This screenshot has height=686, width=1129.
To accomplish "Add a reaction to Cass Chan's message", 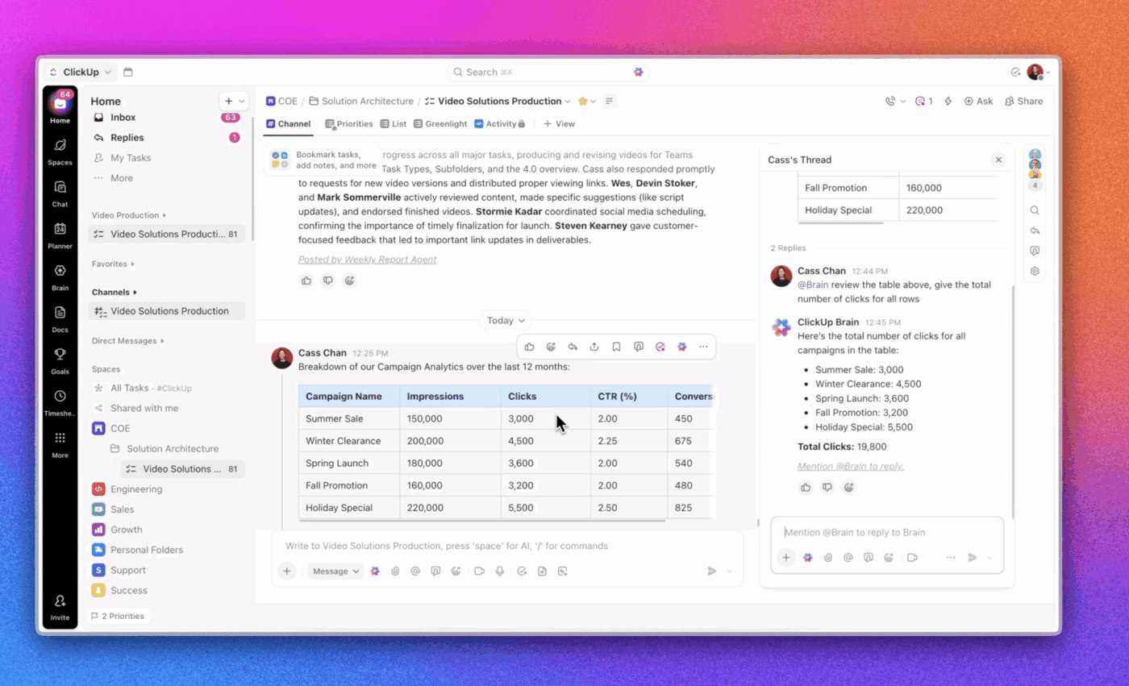I will pos(551,346).
